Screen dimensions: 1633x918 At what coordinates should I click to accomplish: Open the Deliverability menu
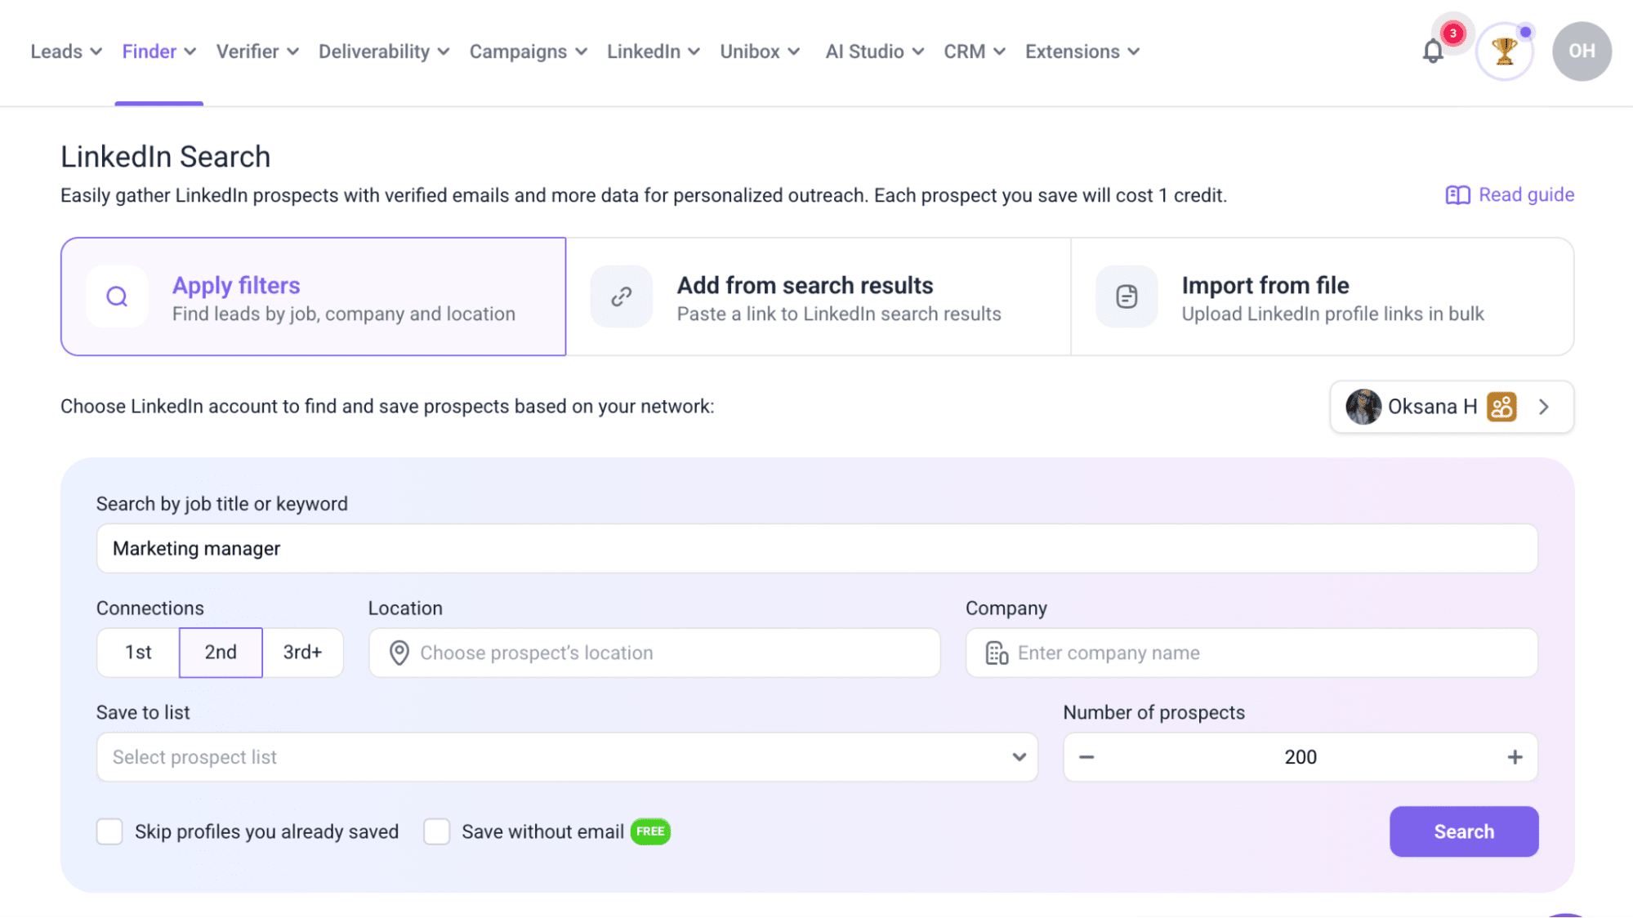(x=384, y=51)
